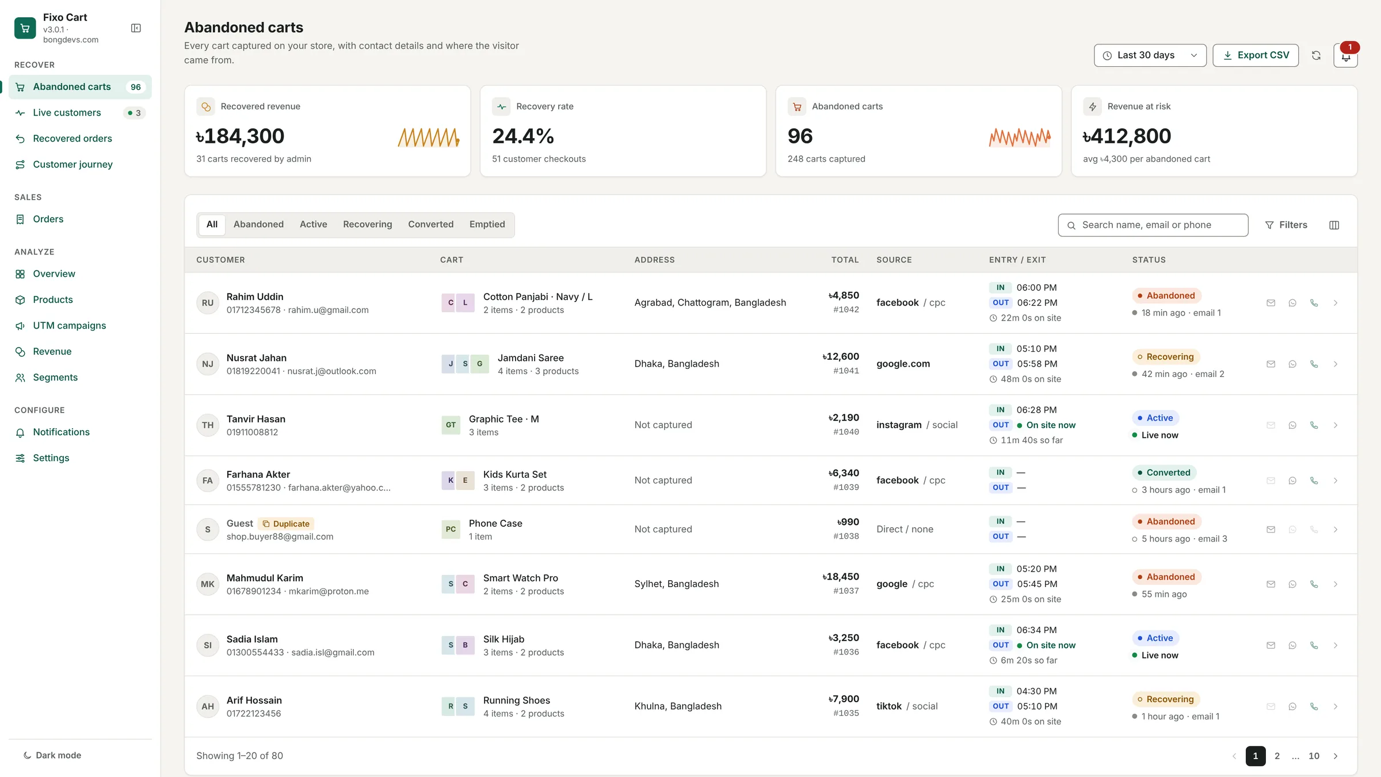This screenshot has width=1381, height=777.
Task: Call Tanvir Hasan using phone icon
Action: (1314, 425)
